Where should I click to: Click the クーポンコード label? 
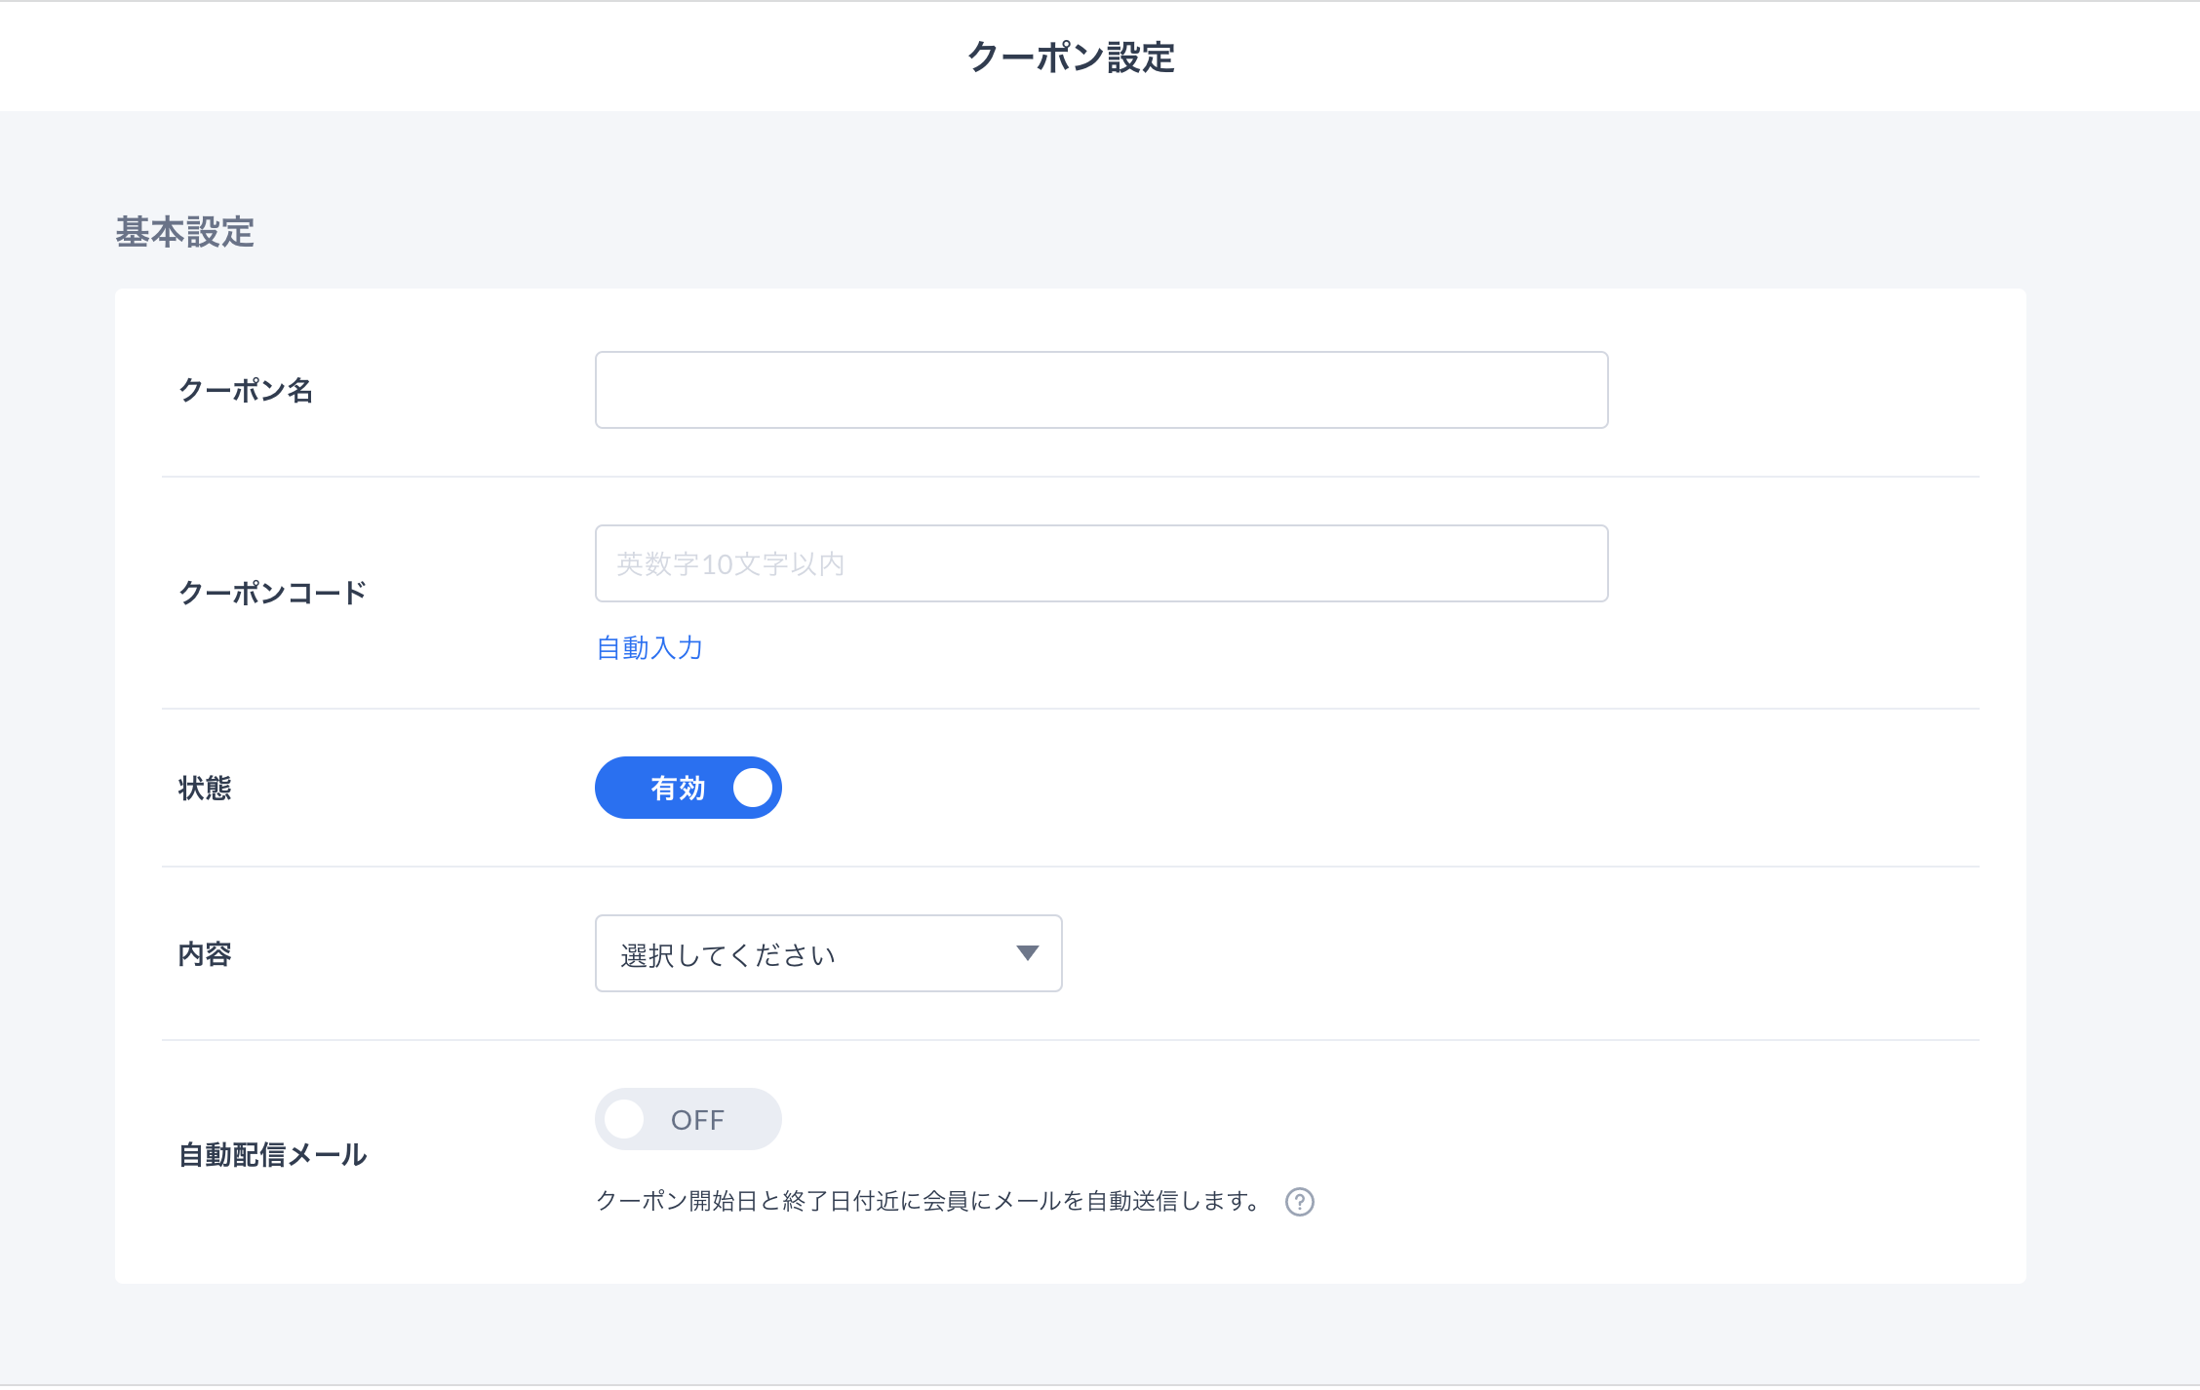pyautogui.click(x=272, y=593)
